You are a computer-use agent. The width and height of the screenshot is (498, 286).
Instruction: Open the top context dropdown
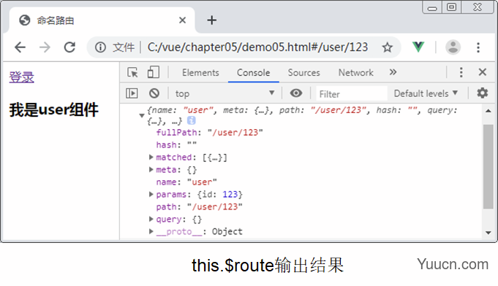[x=225, y=93]
